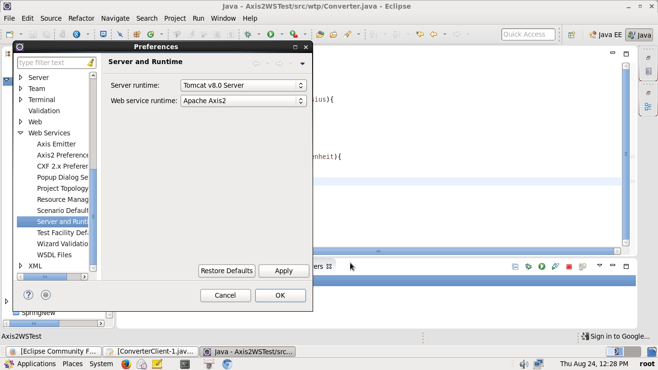658x370 pixels.
Task: Select Axis Emitter preference page
Action: 56,144
